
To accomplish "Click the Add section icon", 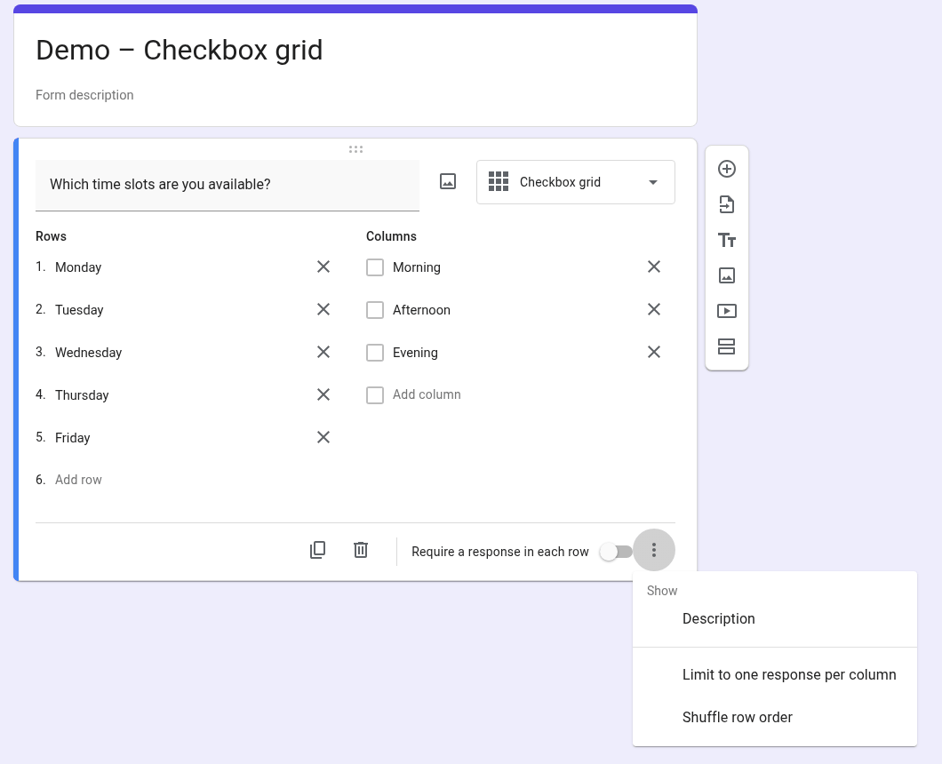I will (x=726, y=346).
